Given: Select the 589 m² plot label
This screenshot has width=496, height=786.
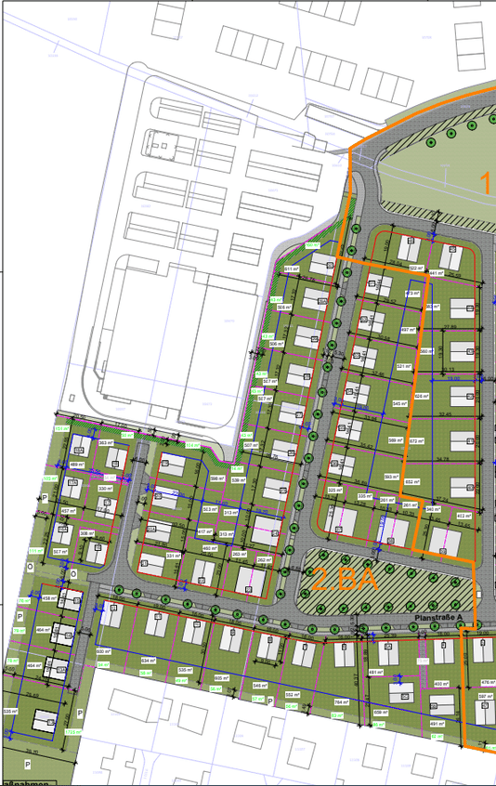Looking at the screenshot, I should pyautogui.click(x=396, y=440).
